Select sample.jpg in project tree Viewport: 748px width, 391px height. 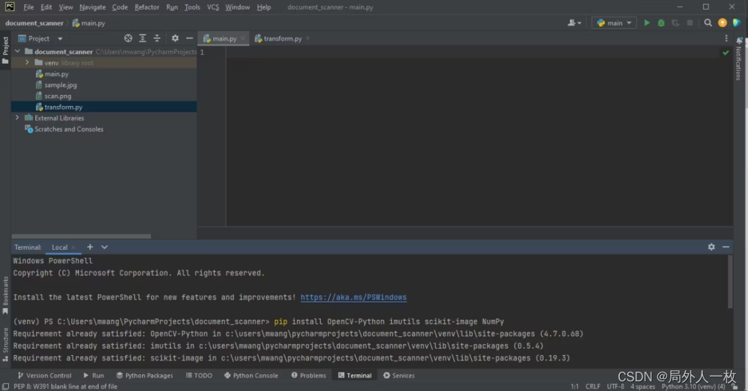click(x=60, y=85)
